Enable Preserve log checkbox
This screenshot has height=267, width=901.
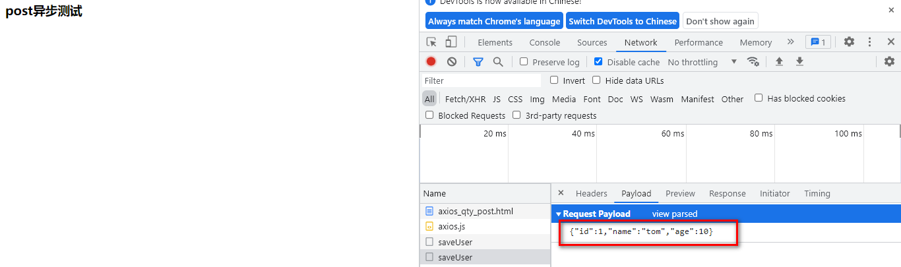524,61
